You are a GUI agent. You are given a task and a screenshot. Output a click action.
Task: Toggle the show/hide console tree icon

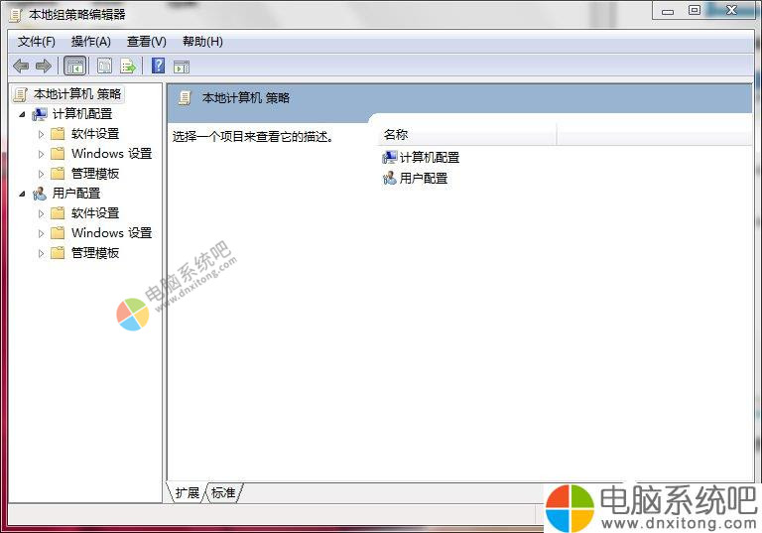click(x=74, y=67)
